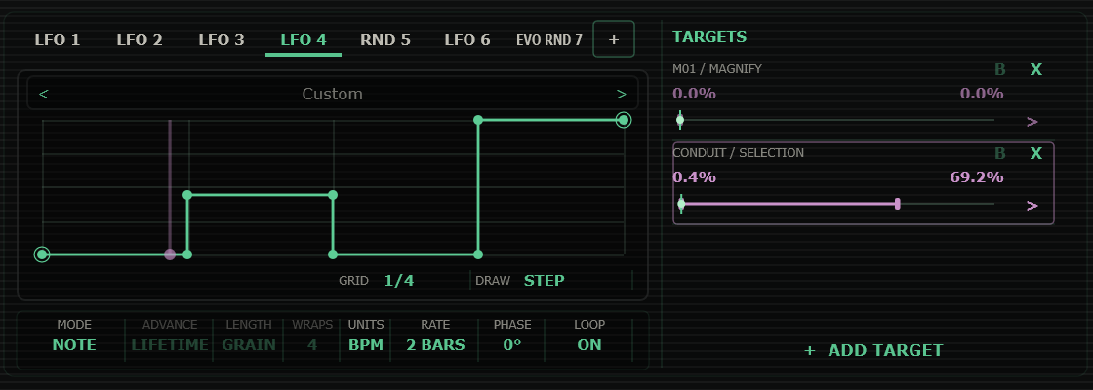Toggle bipolar B for CONDUIT / SELECTION
Image resolution: width=1093 pixels, height=390 pixels.
pyautogui.click(x=1000, y=153)
